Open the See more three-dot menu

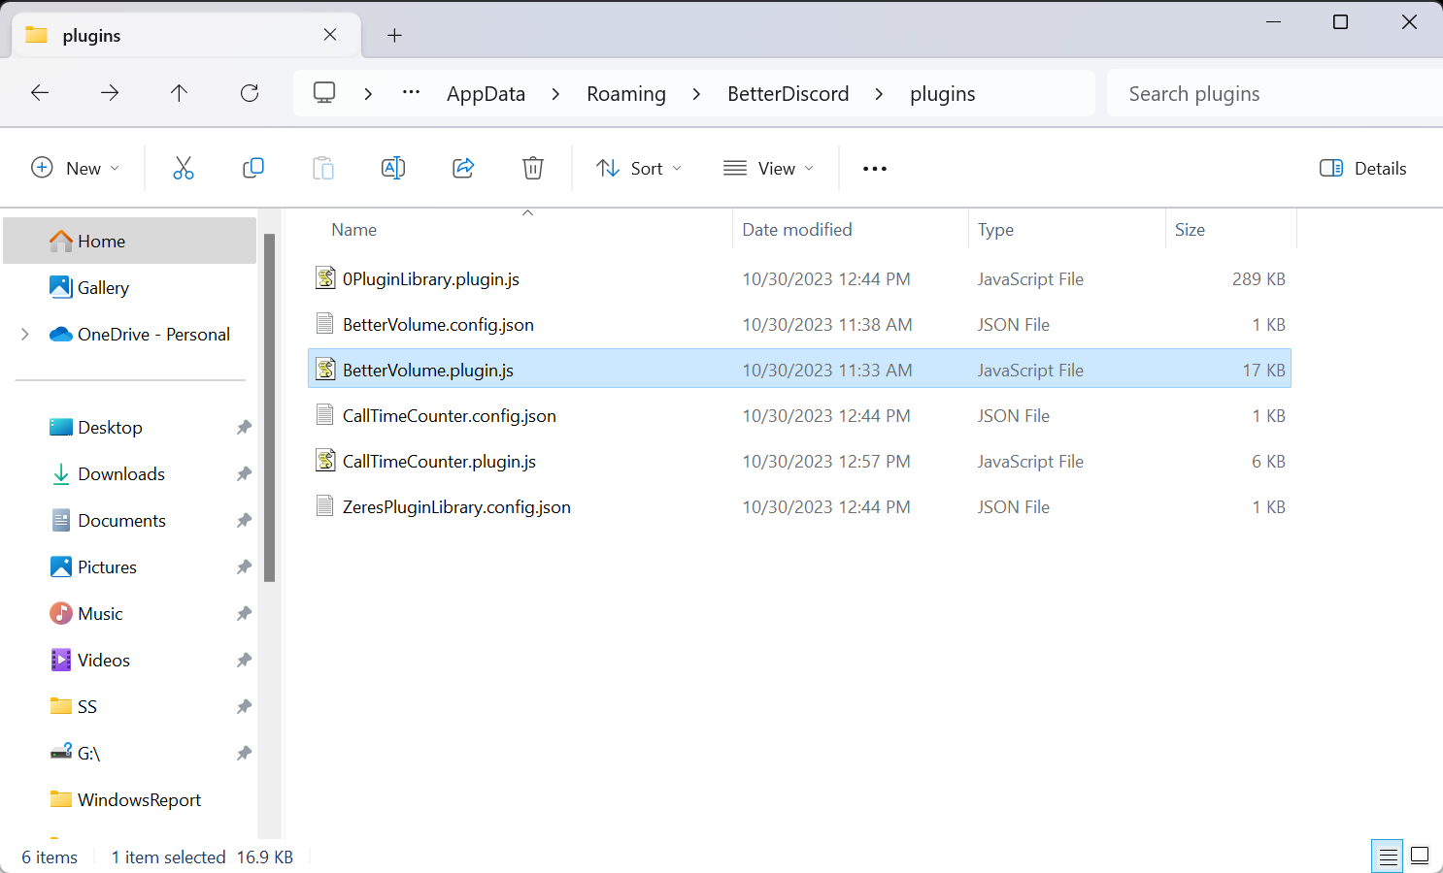pyautogui.click(x=874, y=168)
